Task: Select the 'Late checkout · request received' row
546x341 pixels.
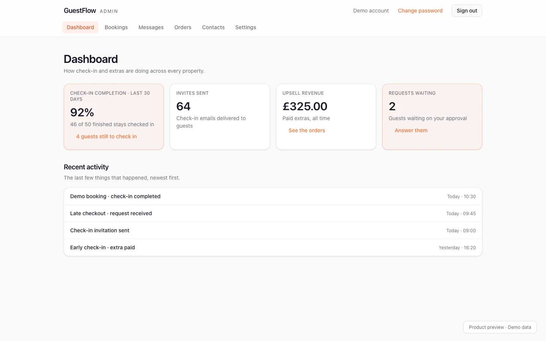Action: tap(273, 213)
